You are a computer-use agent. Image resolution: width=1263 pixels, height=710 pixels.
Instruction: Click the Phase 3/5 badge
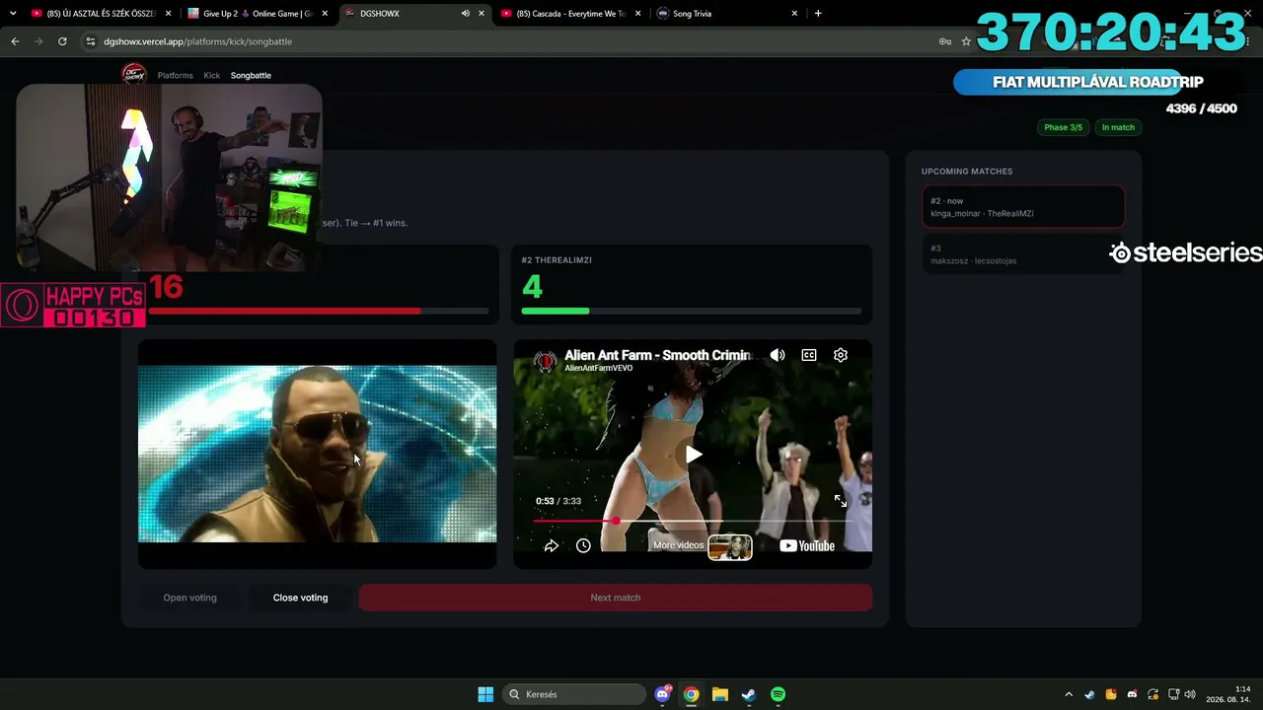point(1064,127)
